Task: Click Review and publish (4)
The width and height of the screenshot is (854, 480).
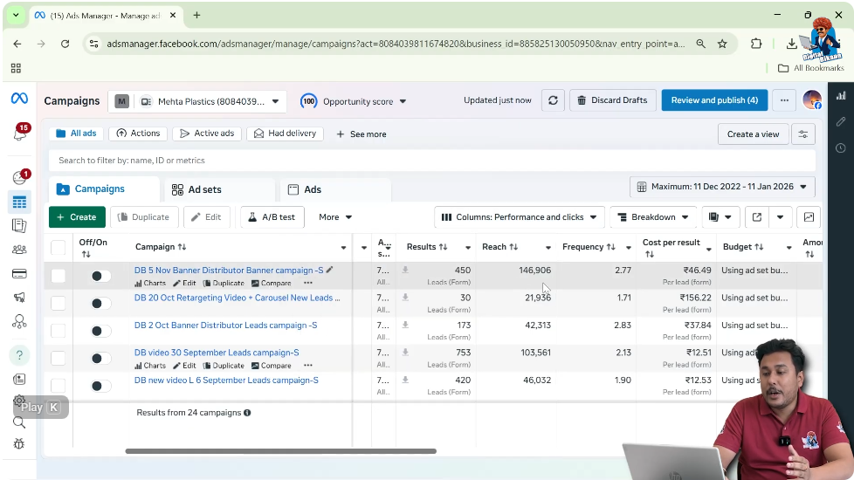Action: point(714,100)
